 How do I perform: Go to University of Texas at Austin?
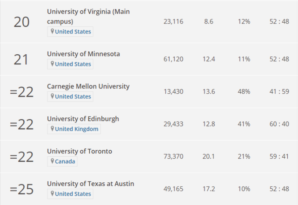pos(90,184)
